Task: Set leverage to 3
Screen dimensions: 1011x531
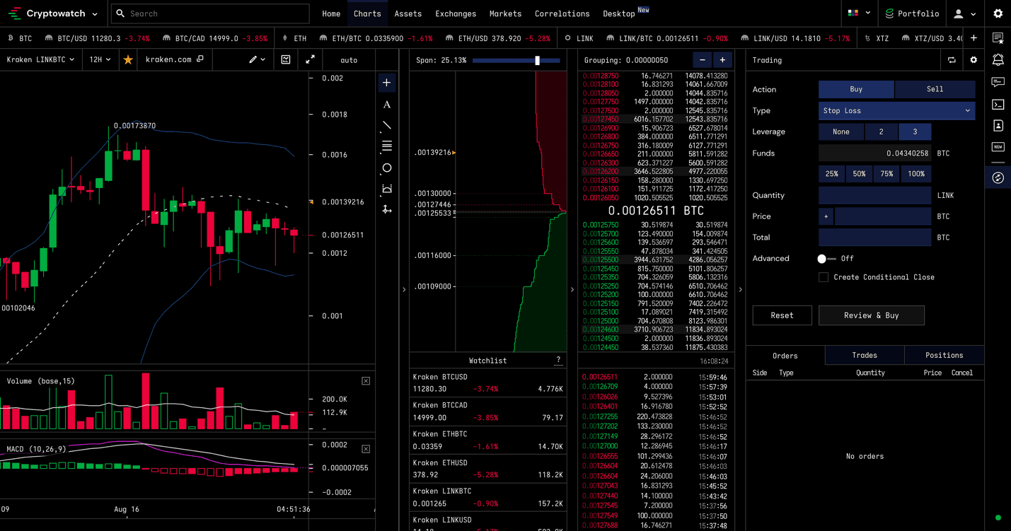Action: 915,132
